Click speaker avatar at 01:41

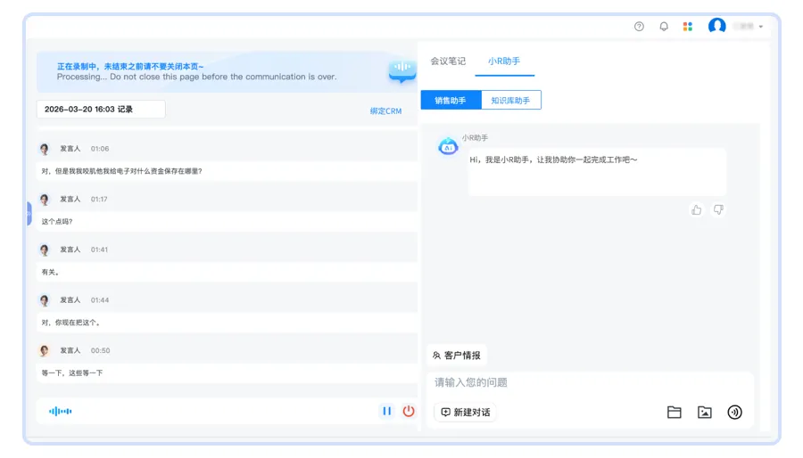point(45,250)
